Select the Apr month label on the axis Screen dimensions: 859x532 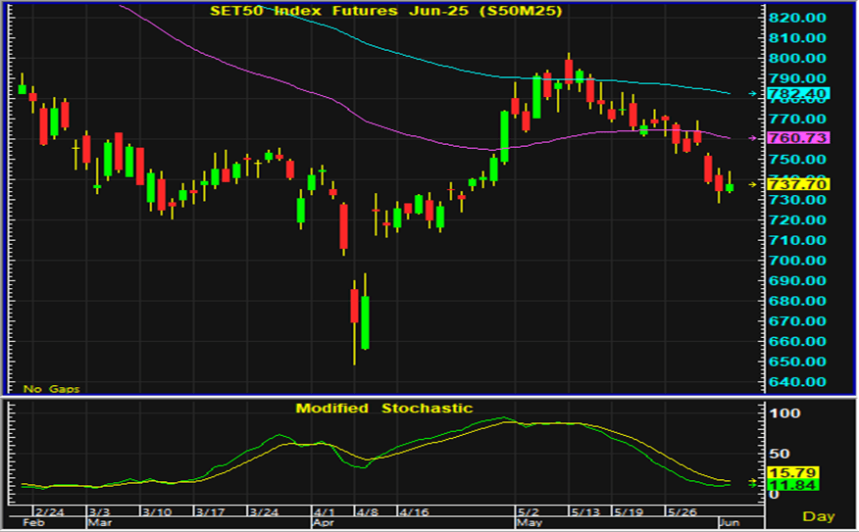(x=323, y=523)
